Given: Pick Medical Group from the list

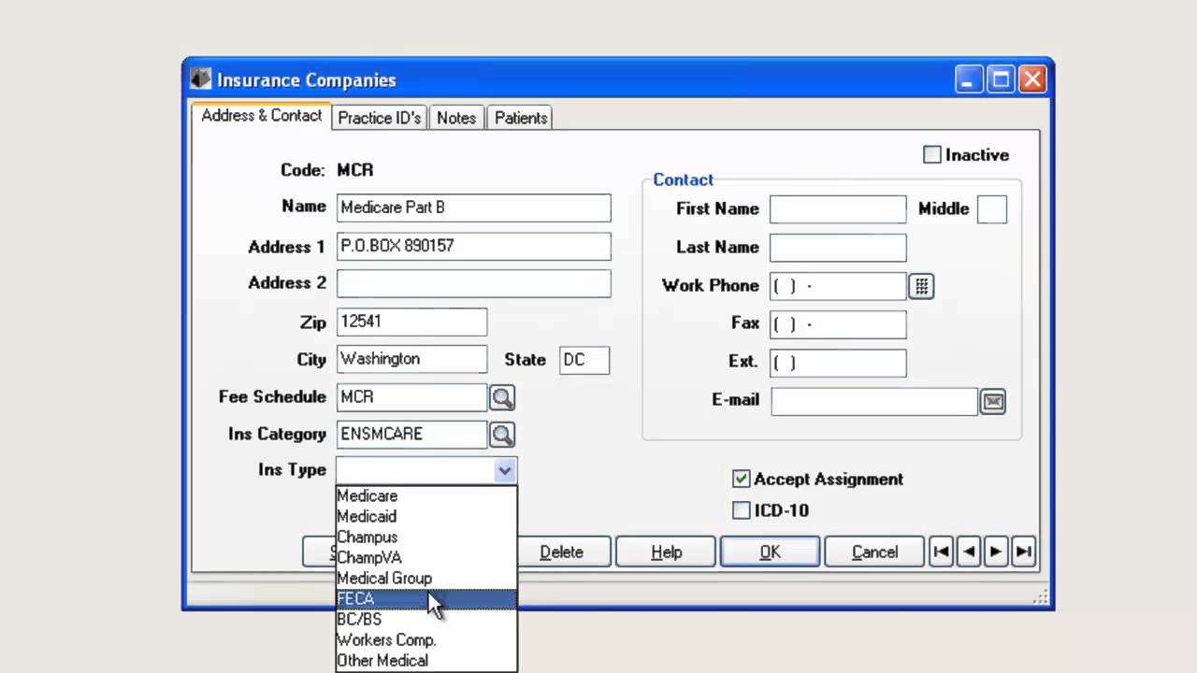Looking at the screenshot, I should pyautogui.click(x=425, y=579).
